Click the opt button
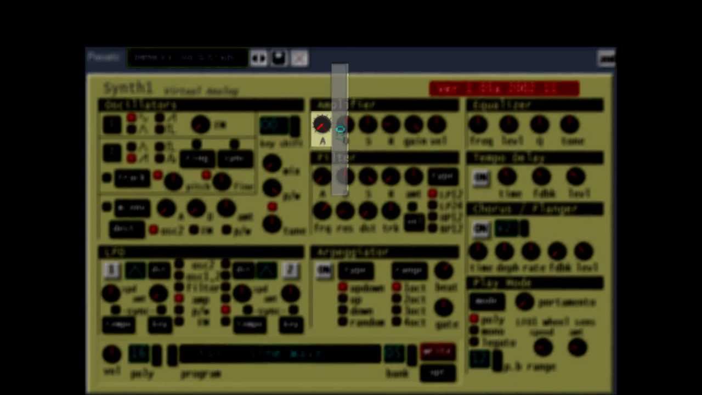Viewport: 702px width, 395px height. [438, 373]
